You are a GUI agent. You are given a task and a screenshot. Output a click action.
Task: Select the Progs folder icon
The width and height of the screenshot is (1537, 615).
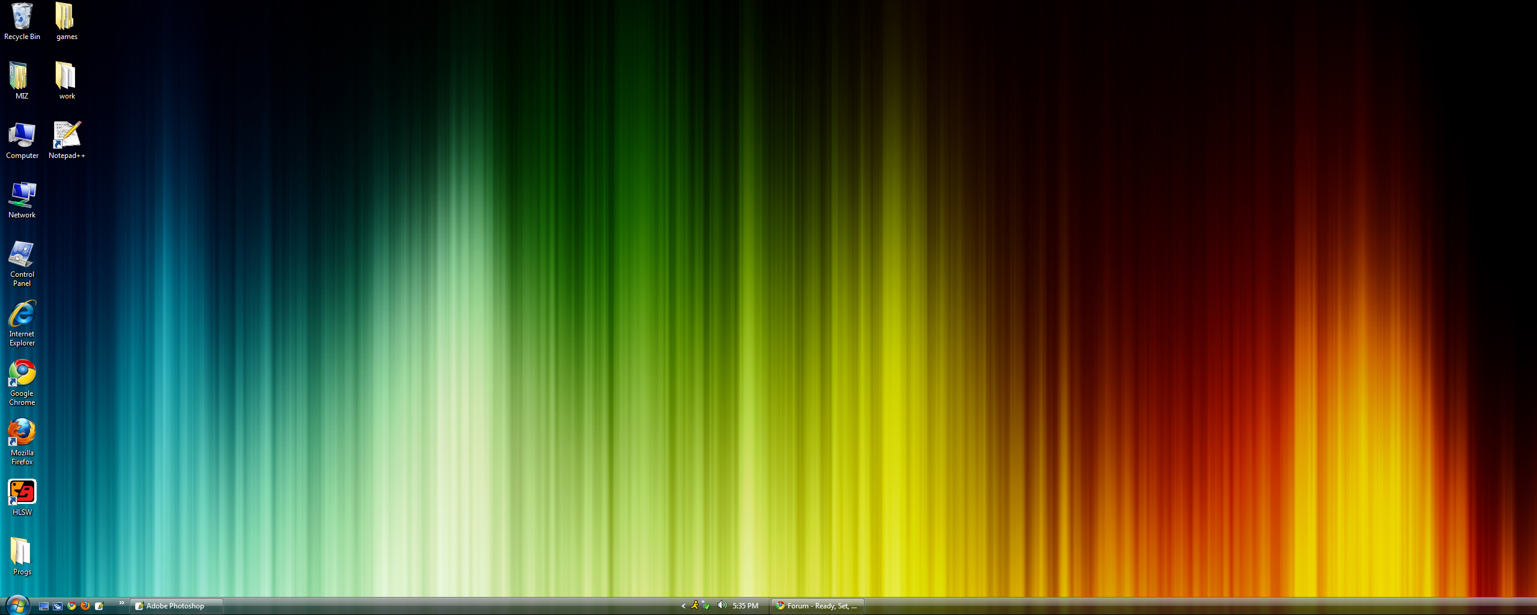[22, 556]
